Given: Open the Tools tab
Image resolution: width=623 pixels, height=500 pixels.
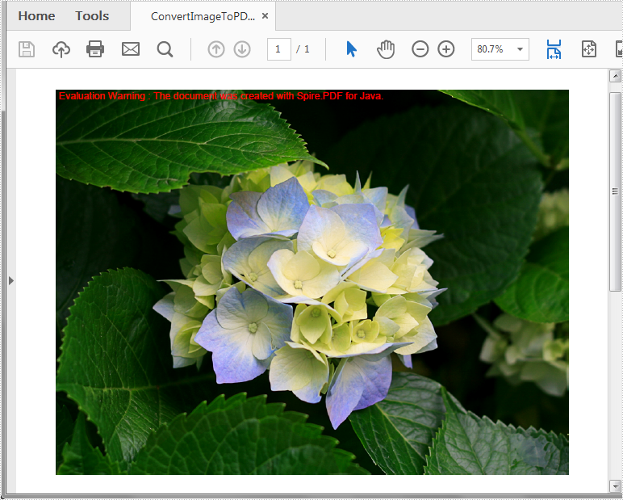Looking at the screenshot, I should (x=92, y=16).
